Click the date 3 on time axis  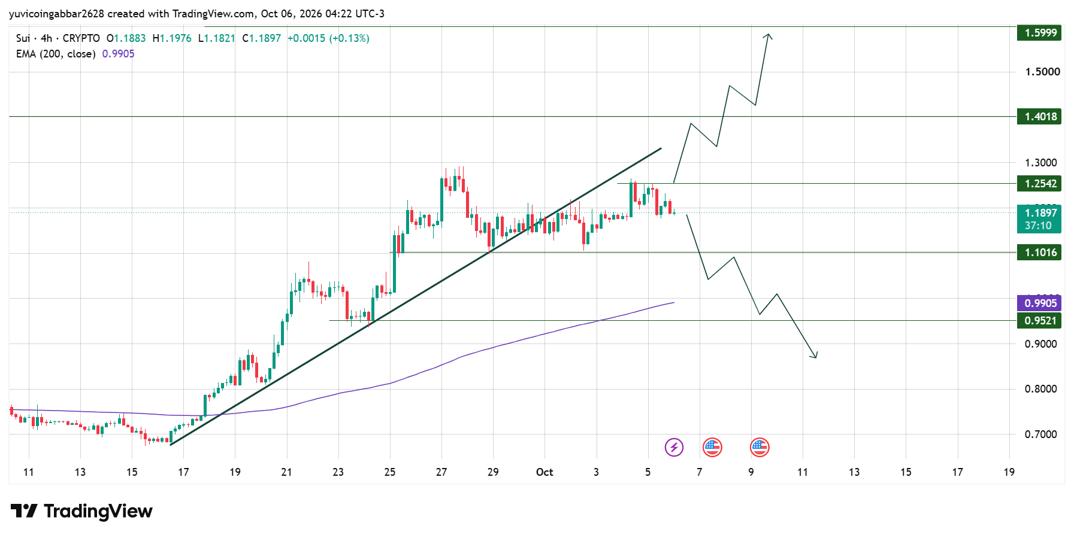tap(596, 472)
